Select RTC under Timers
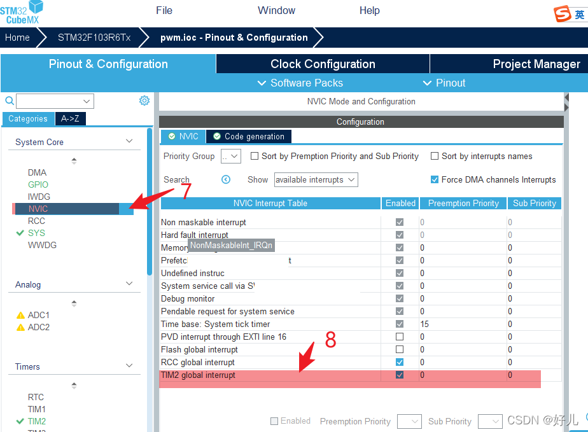 tap(36, 397)
